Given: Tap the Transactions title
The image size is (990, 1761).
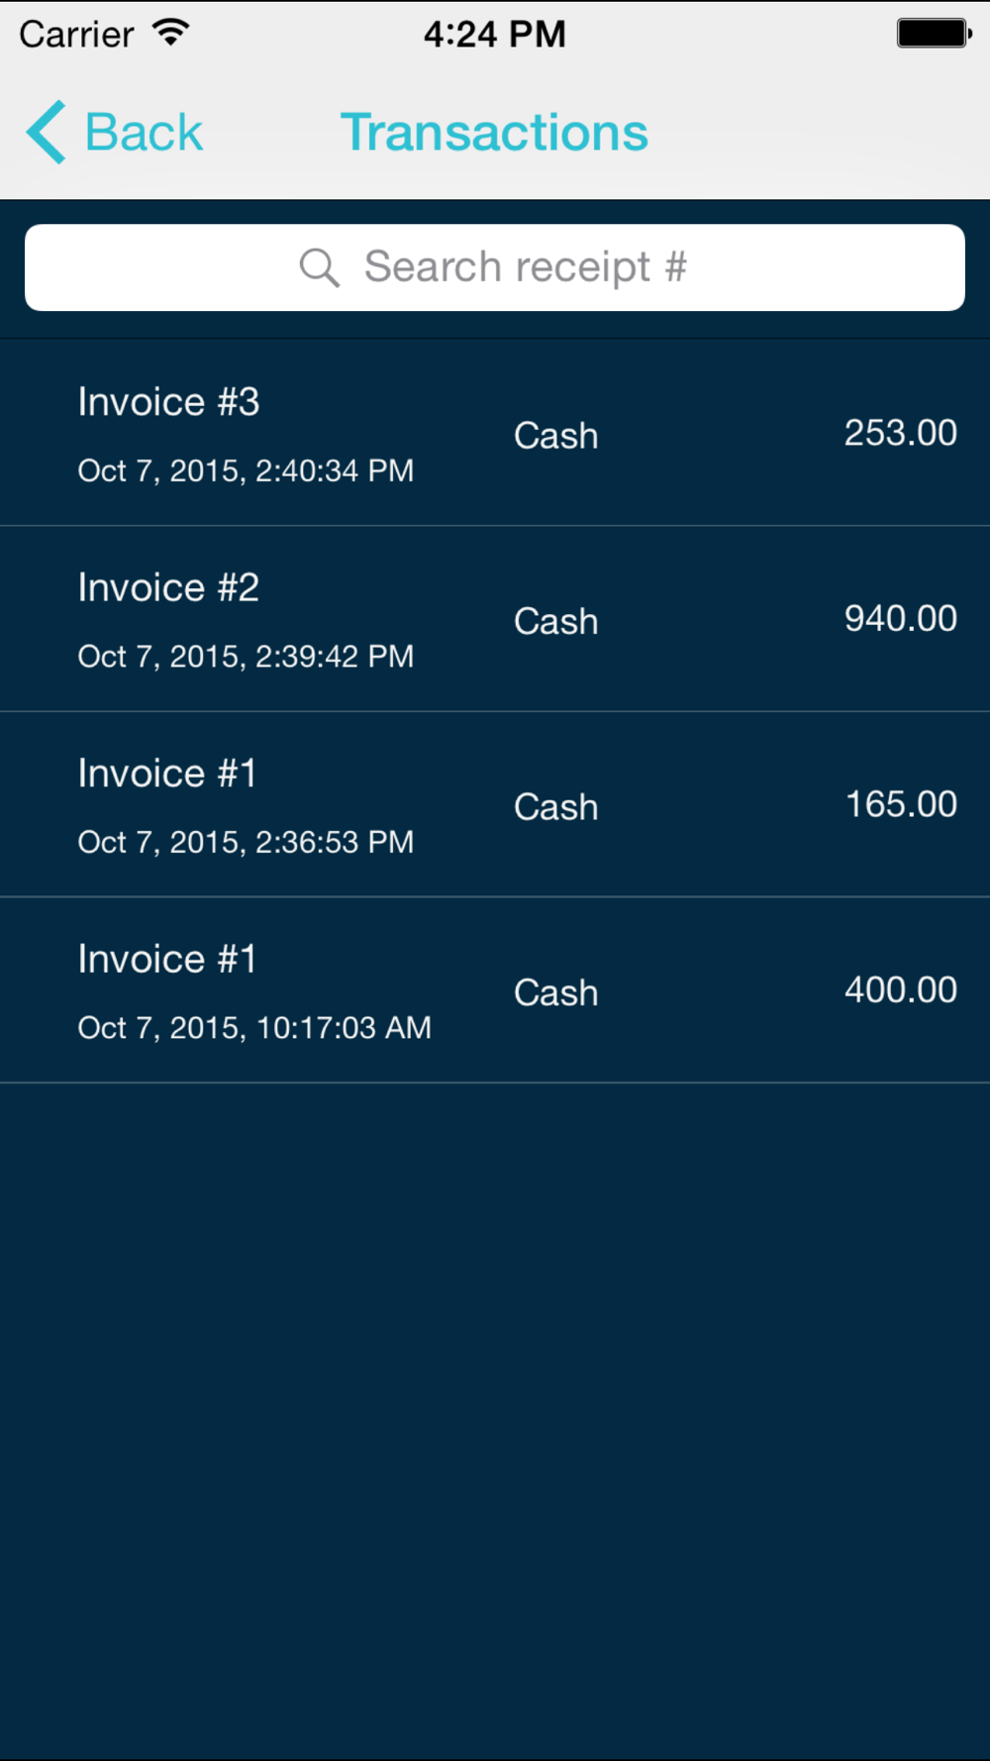Looking at the screenshot, I should [x=494, y=132].
